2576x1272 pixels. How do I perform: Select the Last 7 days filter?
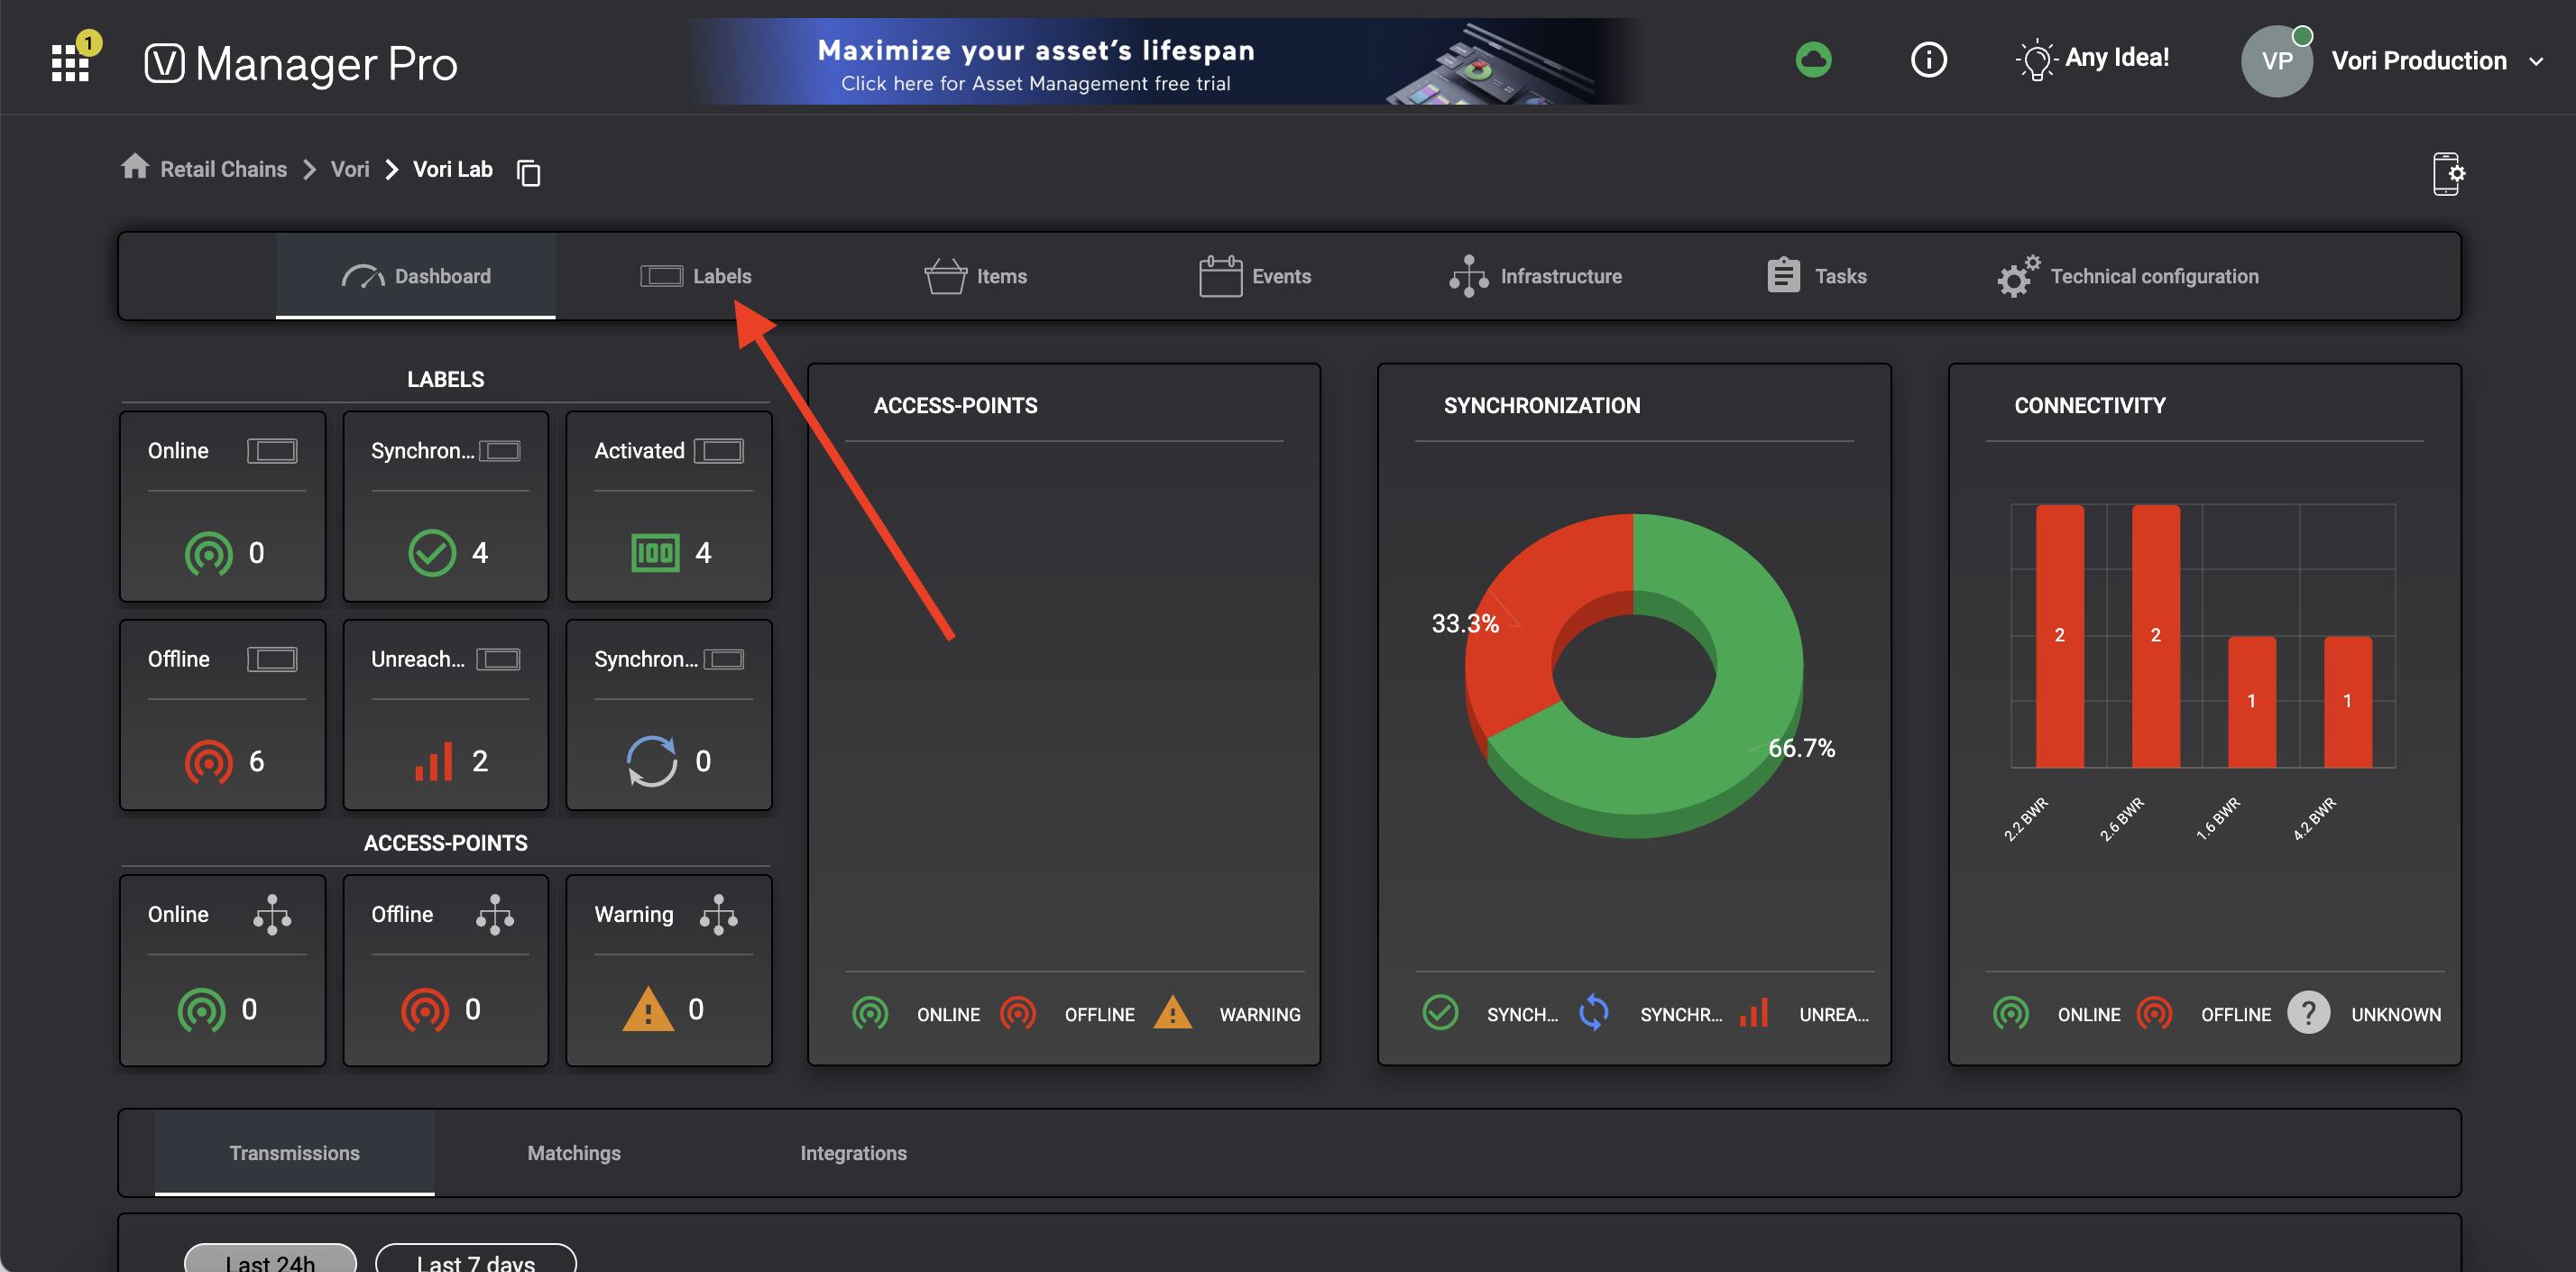pos(475,1260)
